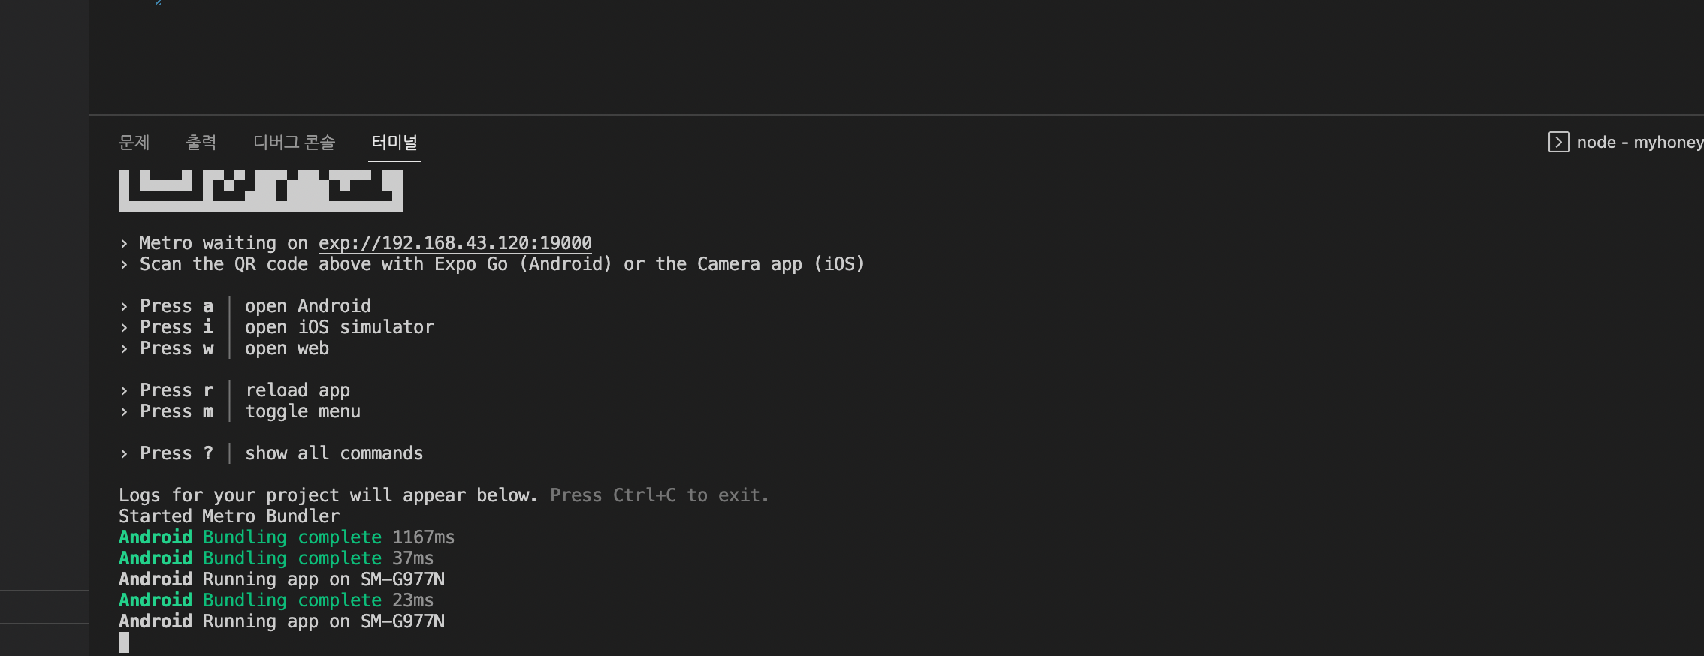The image size is (1704, 656).
Task: Select the node - myhoney terminal label
Action: [x=1639, y=142]
